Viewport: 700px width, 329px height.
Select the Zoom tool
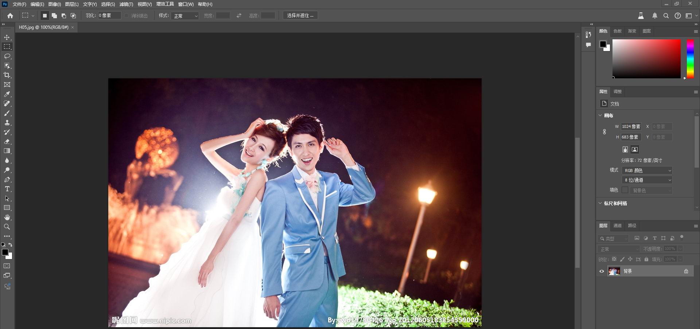tap(7, 227)
